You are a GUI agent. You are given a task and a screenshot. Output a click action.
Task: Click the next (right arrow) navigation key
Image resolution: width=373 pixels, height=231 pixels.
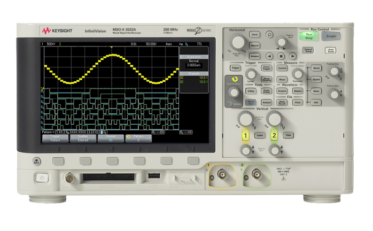pyautogui.click(x=293, y=56)
